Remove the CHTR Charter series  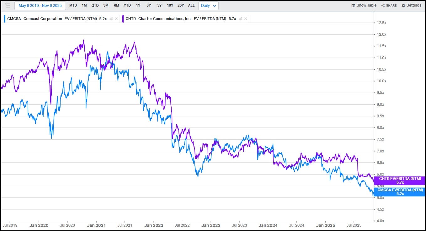(x=246, y=19)
